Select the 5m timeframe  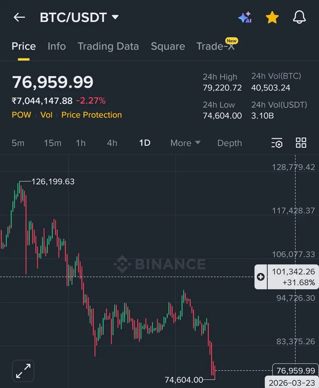(x=18, y=143)
